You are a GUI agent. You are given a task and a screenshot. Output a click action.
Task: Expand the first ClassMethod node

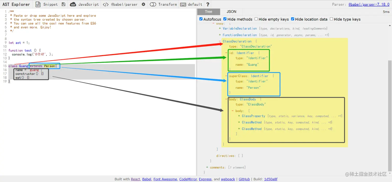(239, 122)
